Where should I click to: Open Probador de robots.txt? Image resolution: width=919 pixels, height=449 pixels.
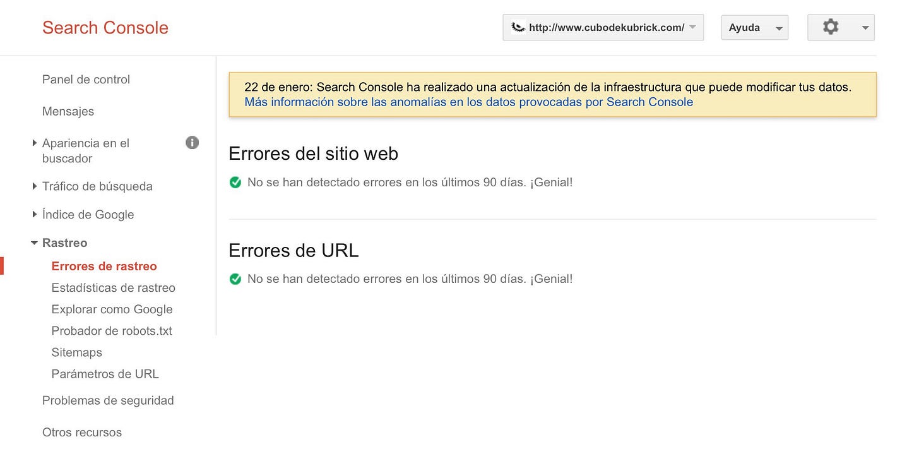(x=112, y=331)
